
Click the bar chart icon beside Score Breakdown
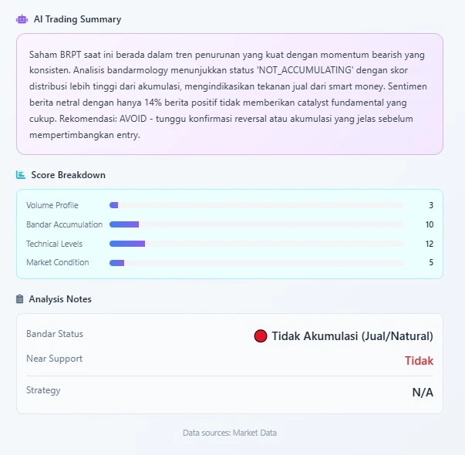21,175
